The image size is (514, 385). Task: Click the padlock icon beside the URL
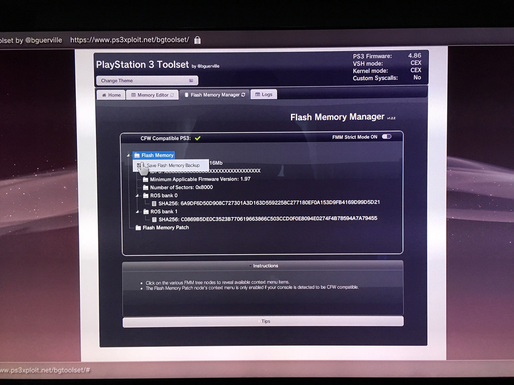click(198, 40)
